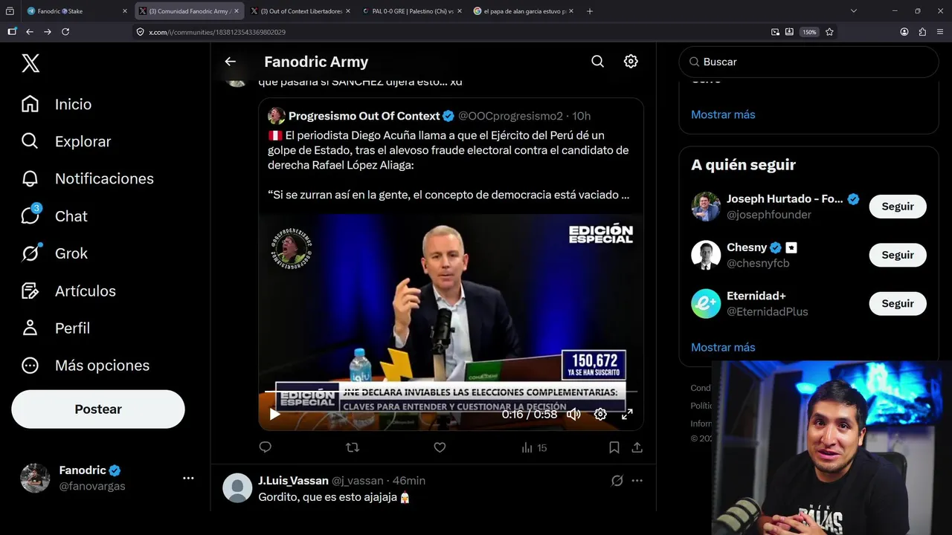Open the browser sidebar toggle icon
Image resolution: width=952 pixels, height=535 pixels.
(12, 32)
